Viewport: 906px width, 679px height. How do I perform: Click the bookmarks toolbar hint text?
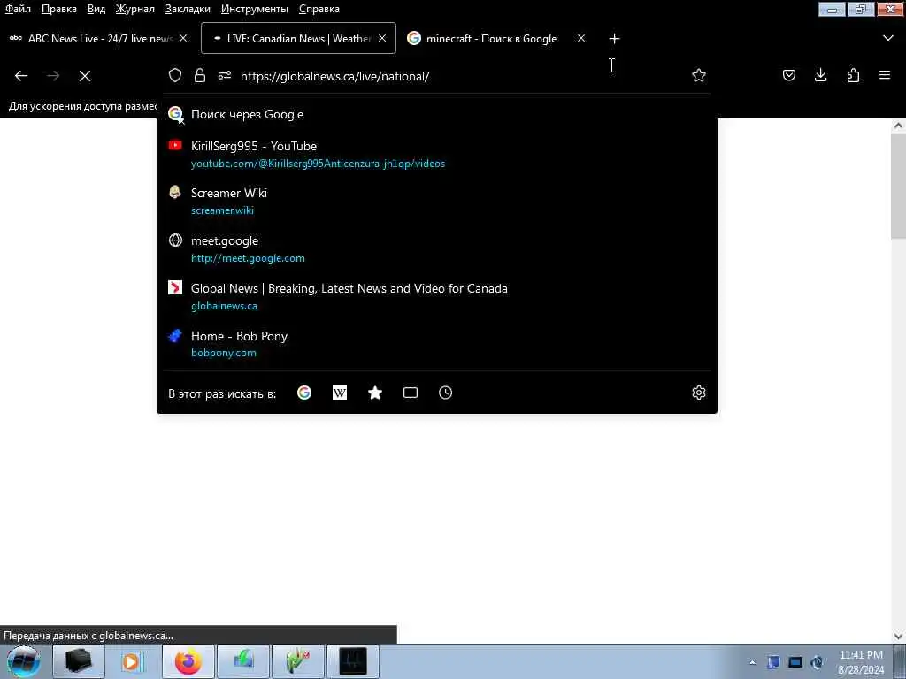[x=82, y=106]
